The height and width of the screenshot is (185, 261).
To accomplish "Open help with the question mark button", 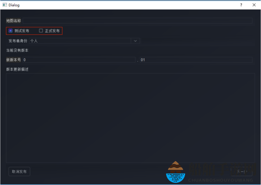I will pos(241,5).
